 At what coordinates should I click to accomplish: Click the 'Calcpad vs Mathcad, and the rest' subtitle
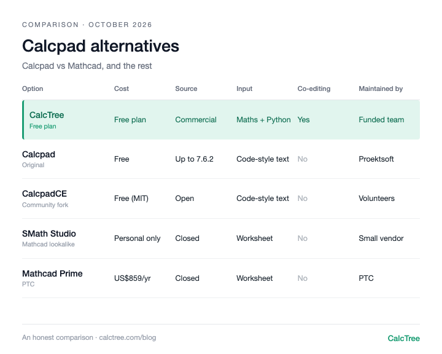(x=87, y=66)
